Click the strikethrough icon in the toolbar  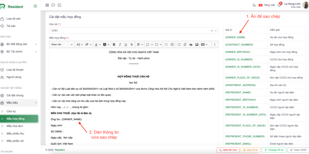click(x=132, y=45)
